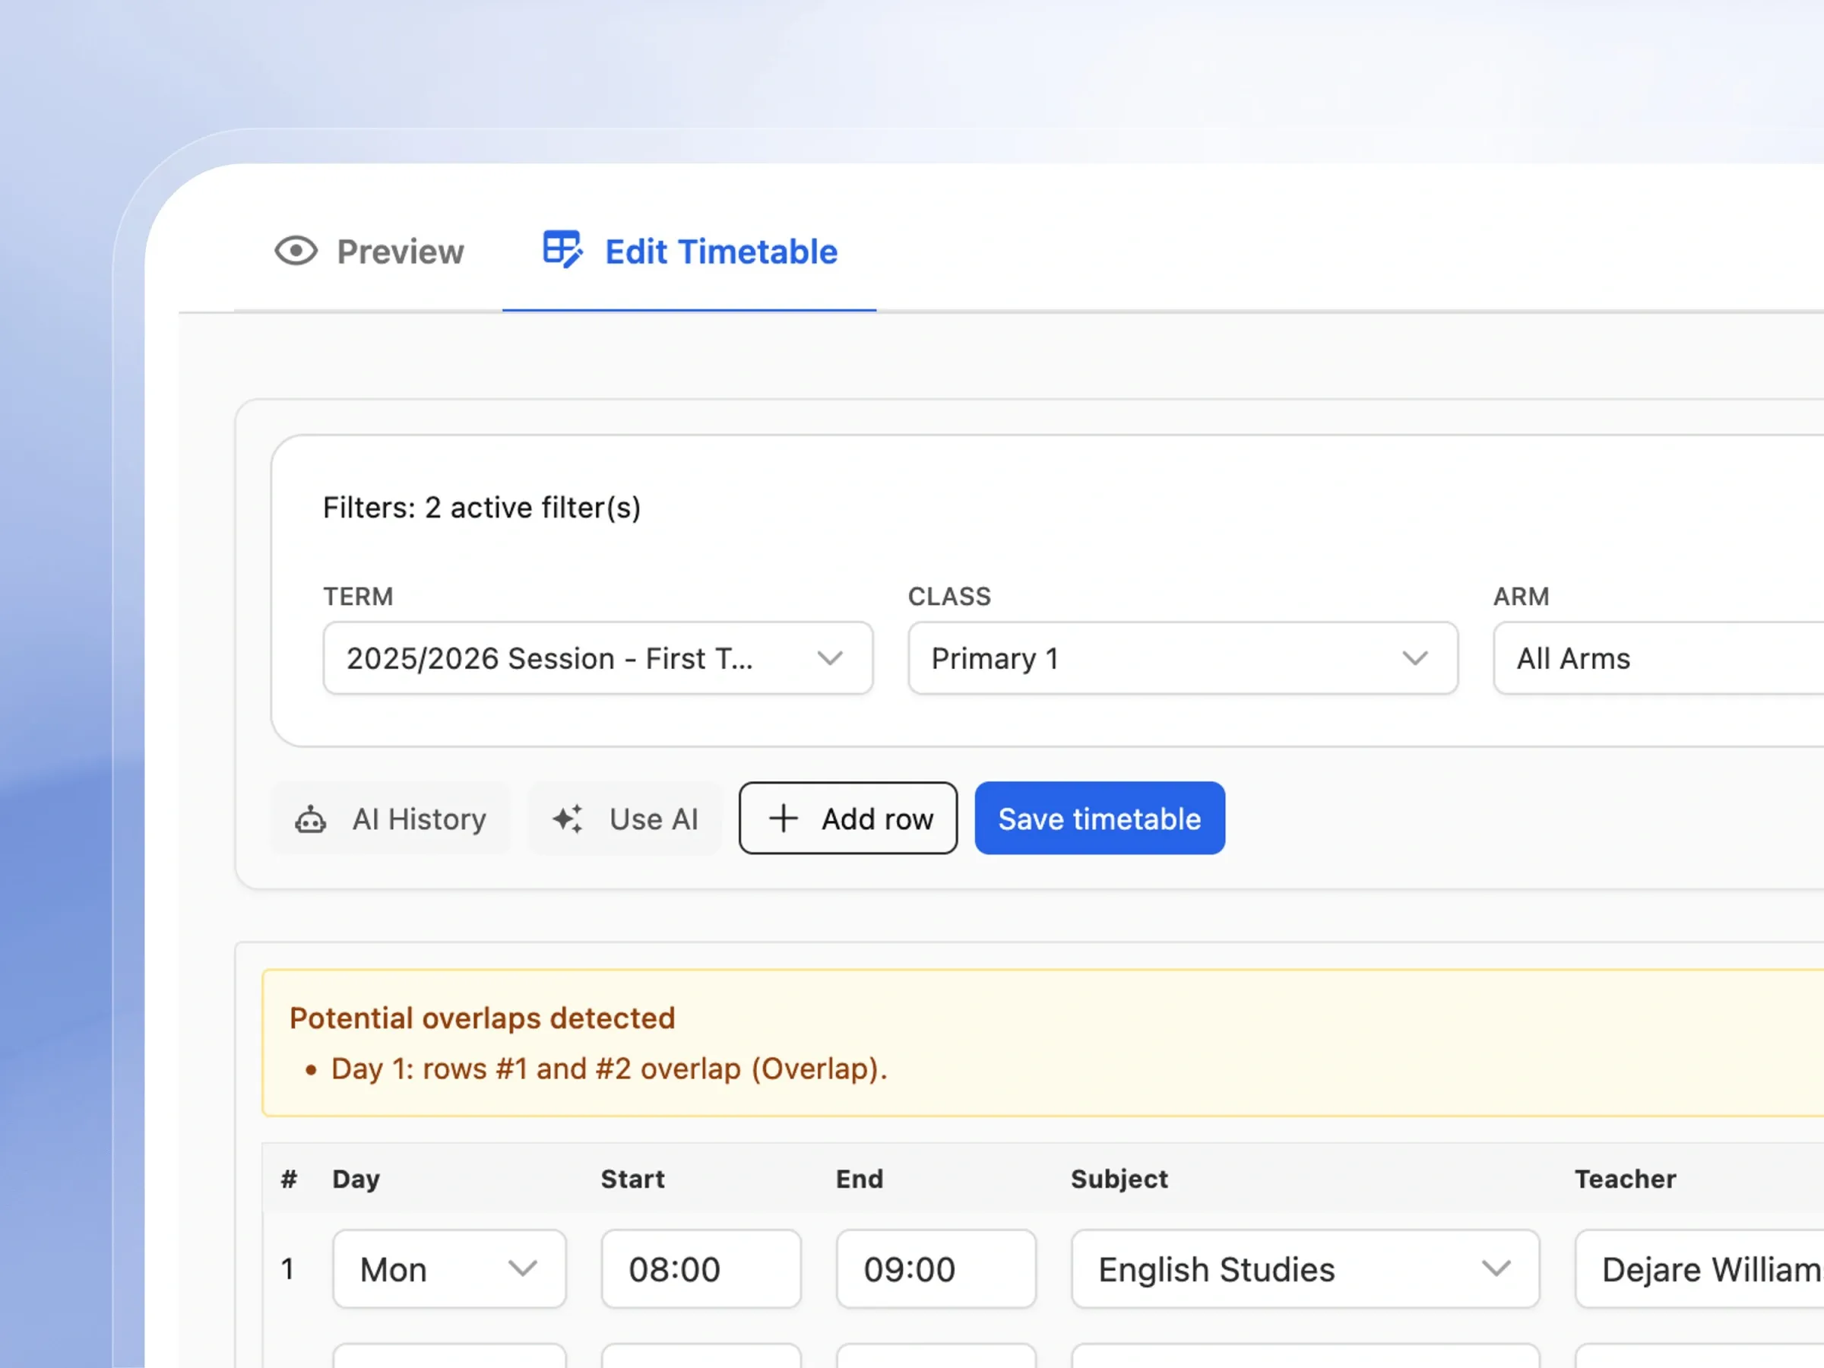The width and height of the screenshot is (1824, 1368).
Task: Click the Subject column header
Action: (1119, 1180)
